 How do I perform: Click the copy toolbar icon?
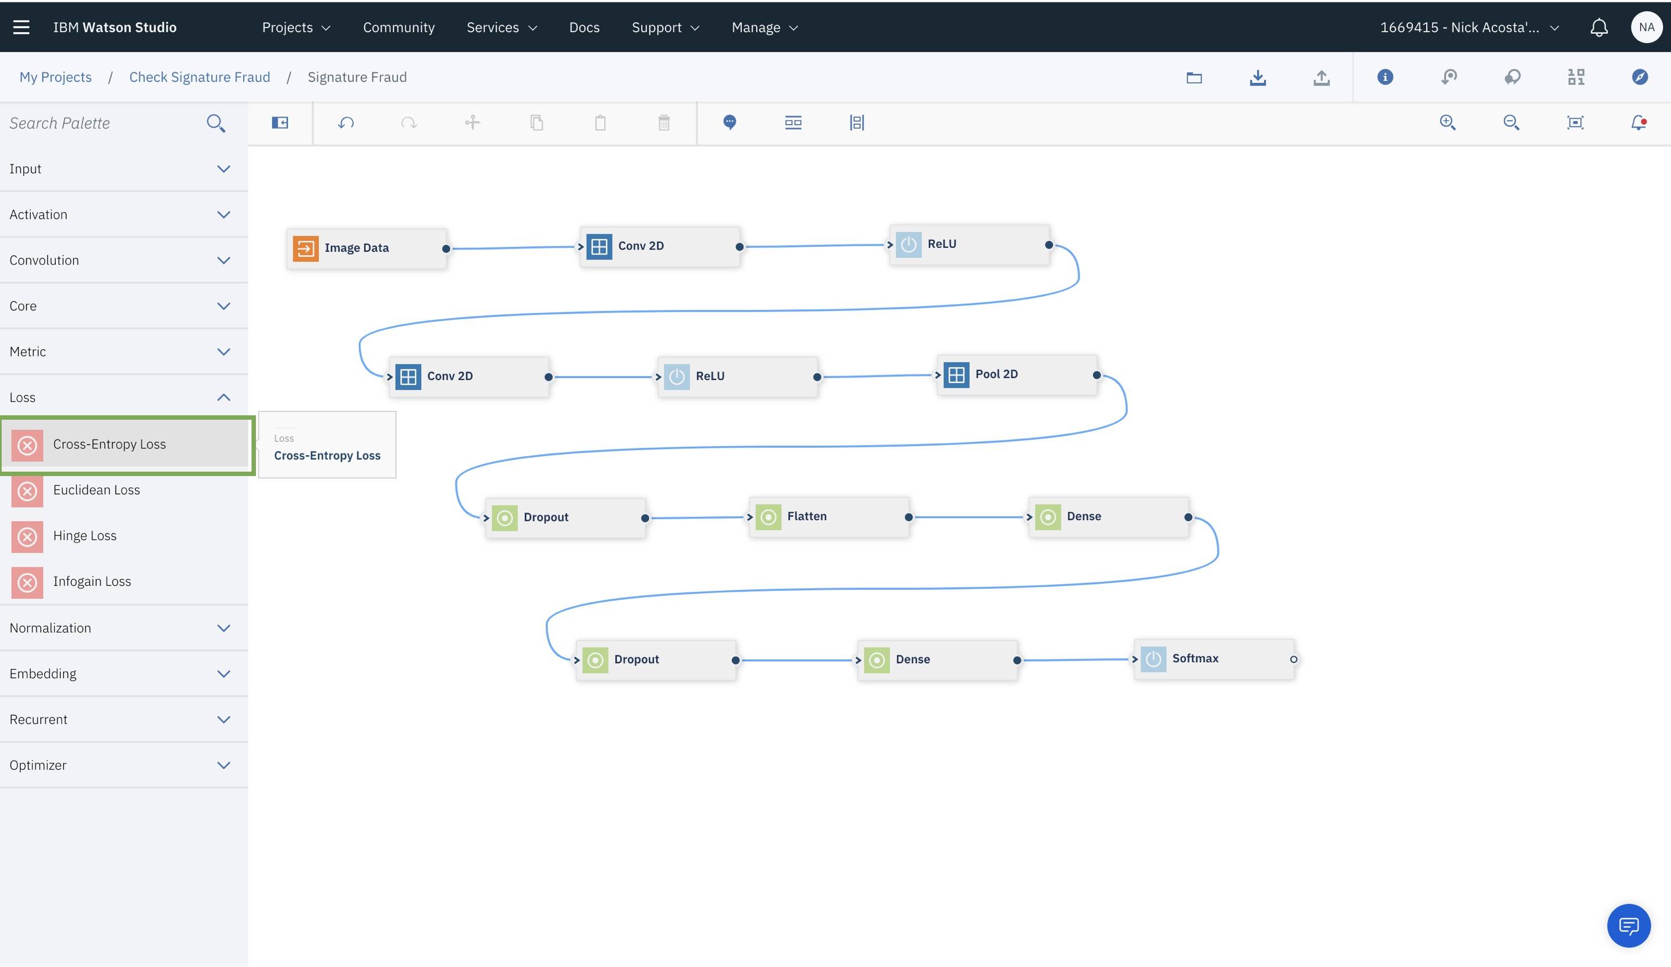(x=536, y=123)
